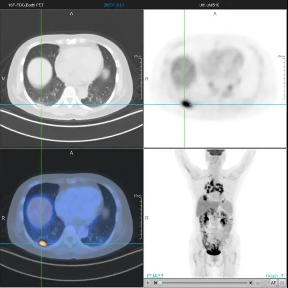Click the cine slider handle
Image resolution: width=288 pixels, height=288 pixels.
click(160, 283)
